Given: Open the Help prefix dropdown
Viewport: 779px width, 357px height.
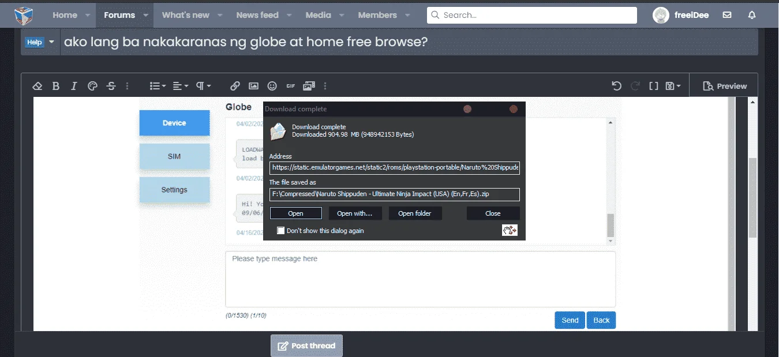Looking at the screenshot, I should 41,42.
